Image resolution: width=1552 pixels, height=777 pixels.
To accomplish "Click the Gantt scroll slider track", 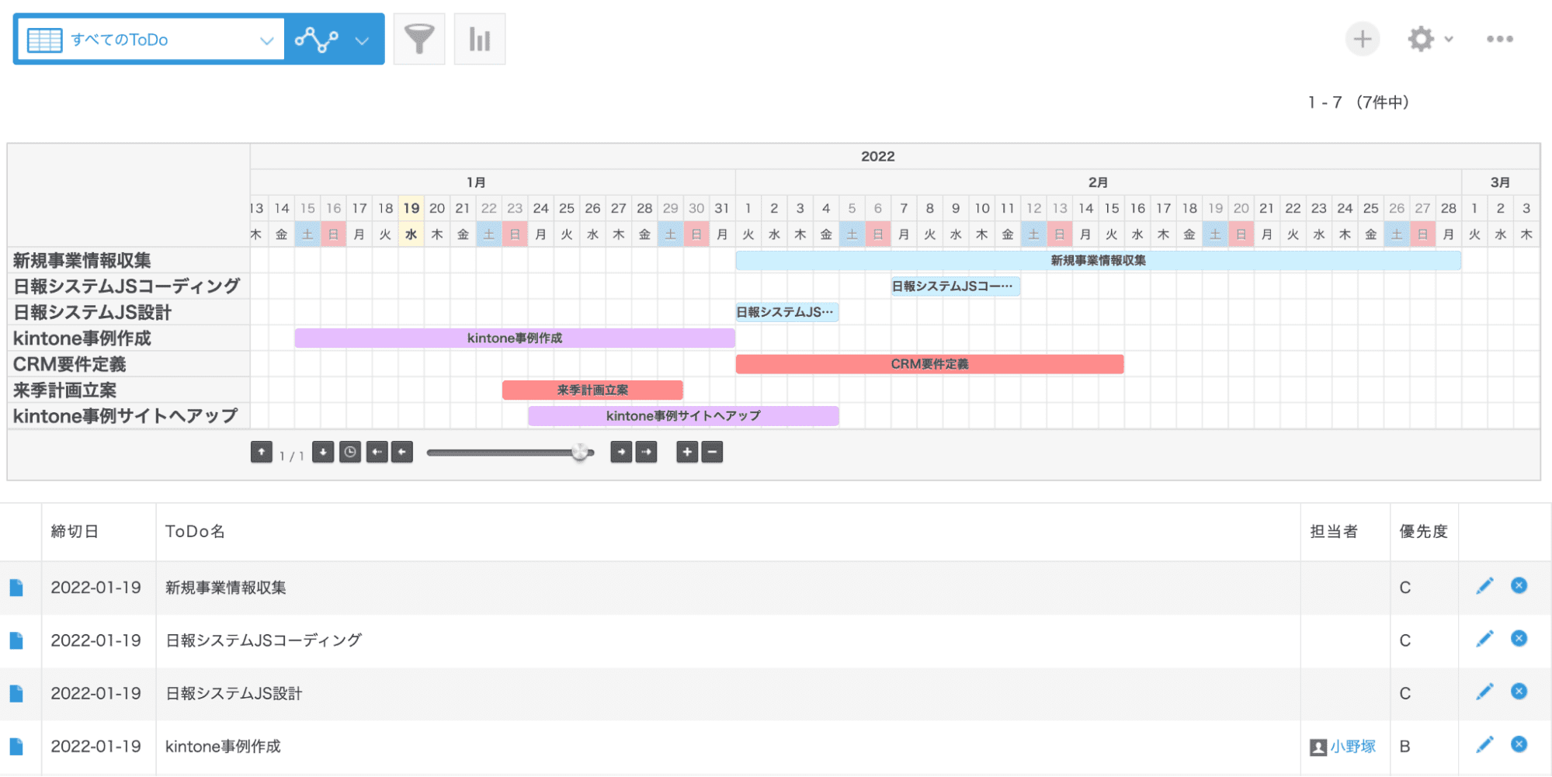I will (x=510, y=453).
